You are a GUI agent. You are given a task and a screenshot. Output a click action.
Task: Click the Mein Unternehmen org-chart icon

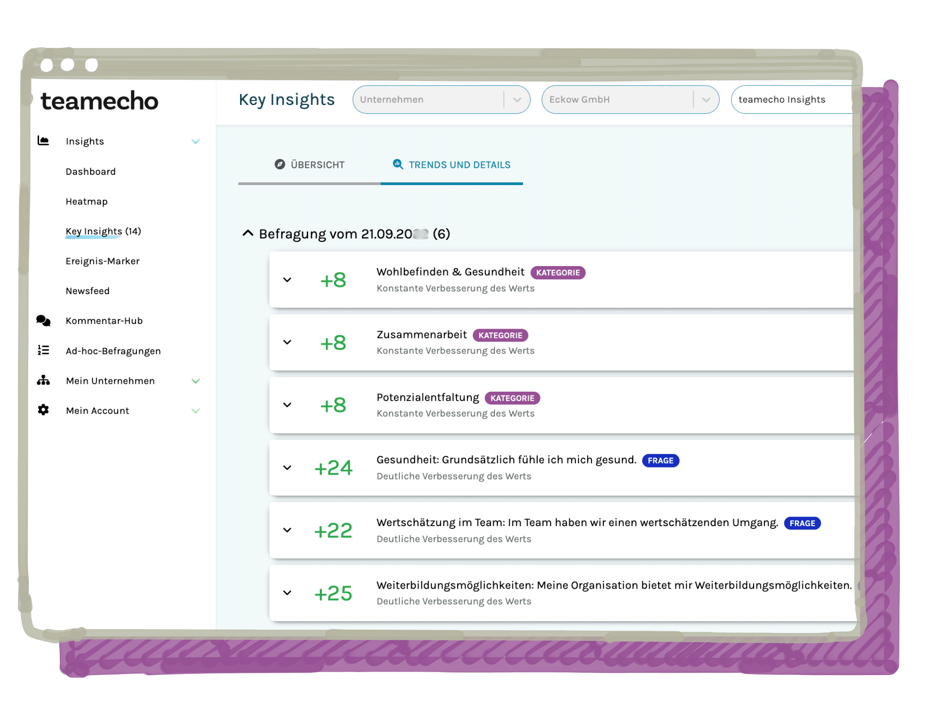click(43, 380)
